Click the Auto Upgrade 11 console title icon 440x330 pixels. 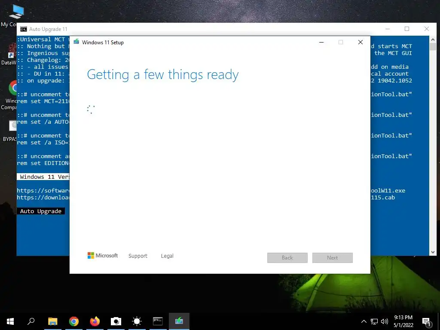pyautogui.click(x=24, y=29)
